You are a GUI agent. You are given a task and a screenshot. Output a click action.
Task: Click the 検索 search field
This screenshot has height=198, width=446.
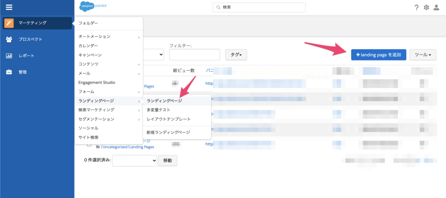click(259, 8)
